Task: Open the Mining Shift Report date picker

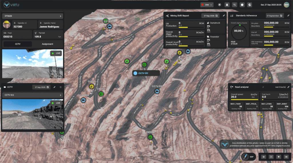Action: click(210, 16)
